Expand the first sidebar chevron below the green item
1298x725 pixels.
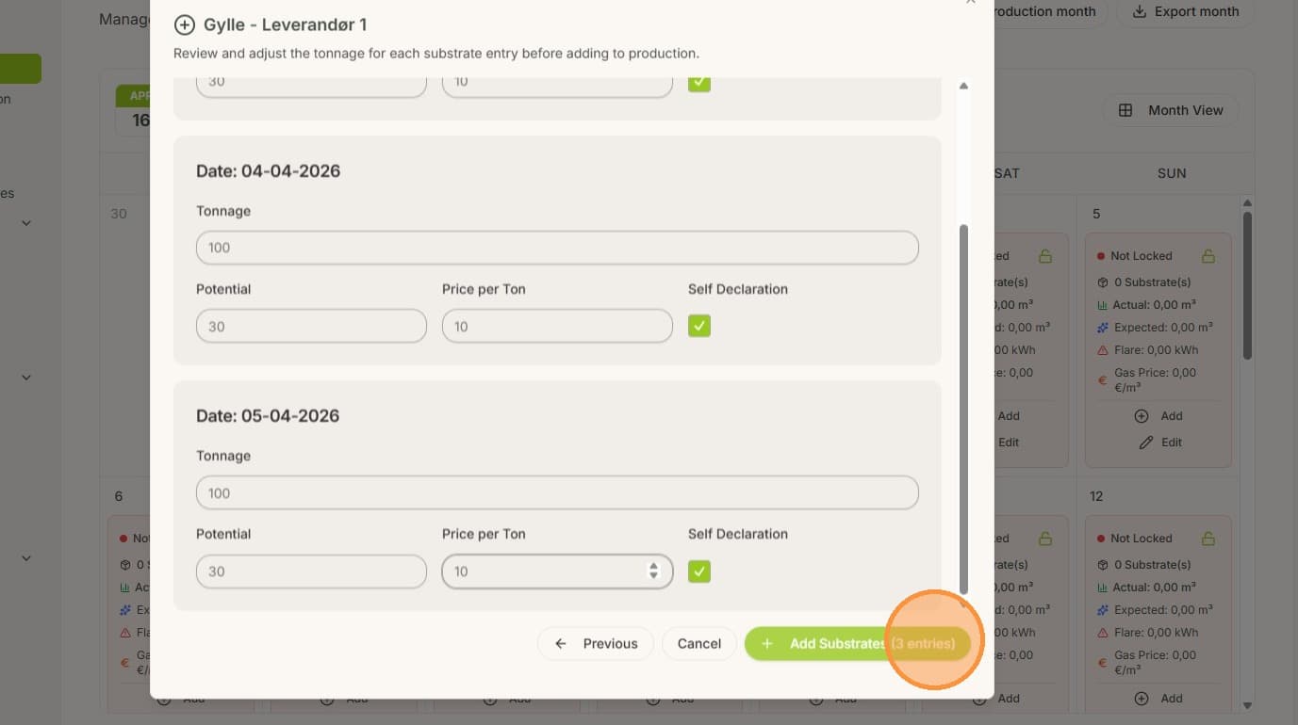tap(26, 223)
